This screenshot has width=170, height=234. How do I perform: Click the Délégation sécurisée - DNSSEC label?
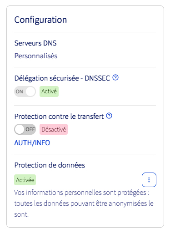62,78
